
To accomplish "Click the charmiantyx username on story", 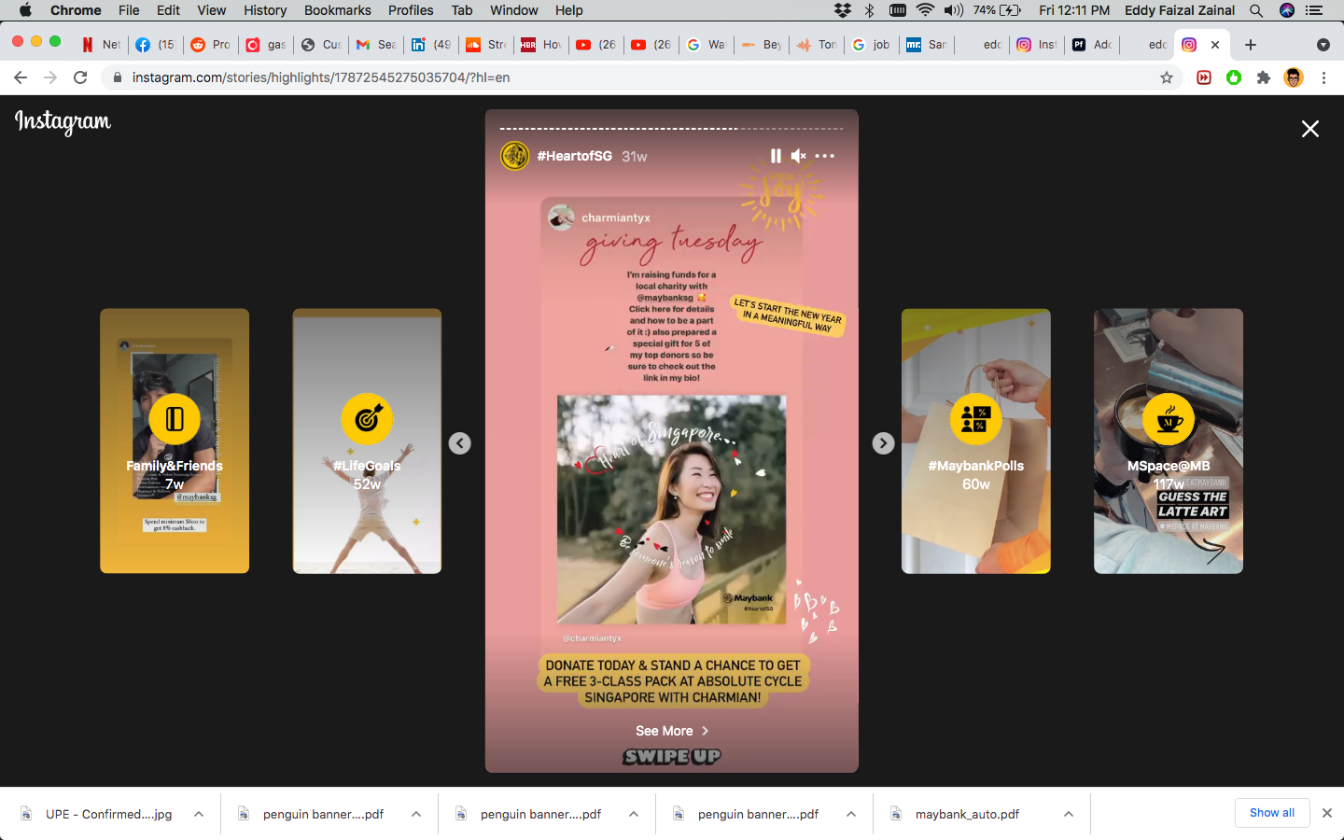I will pyautogui.click(x=616, y=217).
